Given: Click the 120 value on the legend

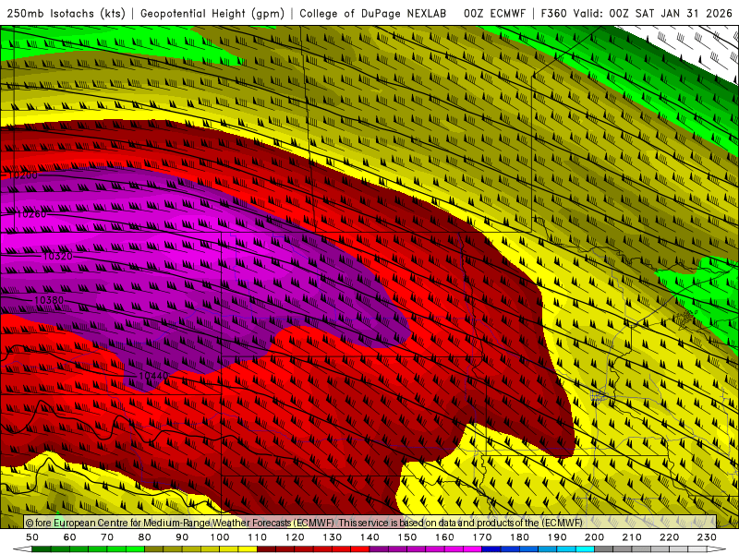Looking at the screenshot, I should point(295,537).
